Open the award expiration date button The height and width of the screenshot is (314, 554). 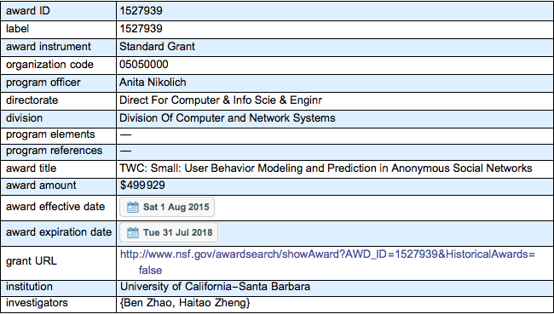click(x=169, y=232)
